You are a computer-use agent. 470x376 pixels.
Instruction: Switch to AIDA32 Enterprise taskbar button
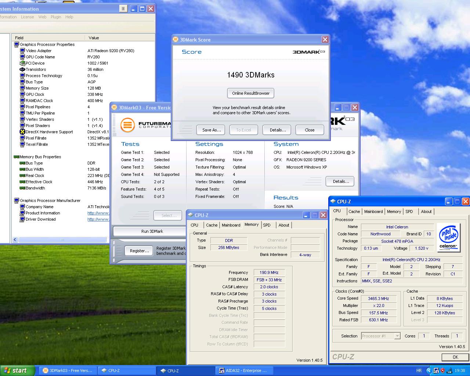tap(244, 370)
